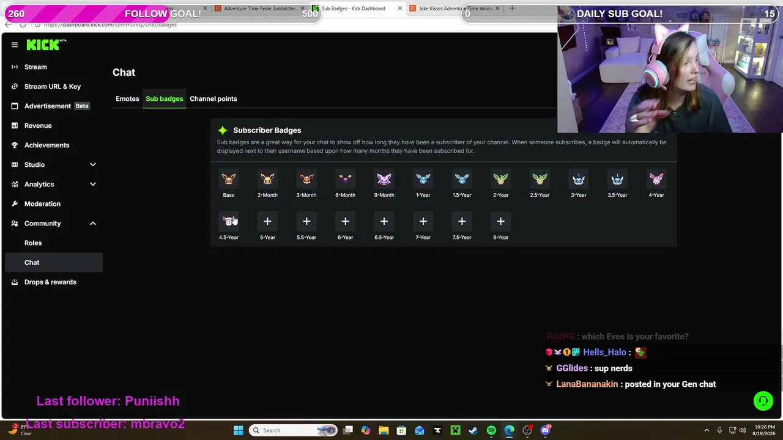
Task: Click the 3-Month badge icon
Action: click(306, 179)
